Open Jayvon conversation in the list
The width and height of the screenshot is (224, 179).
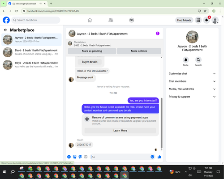31,39
